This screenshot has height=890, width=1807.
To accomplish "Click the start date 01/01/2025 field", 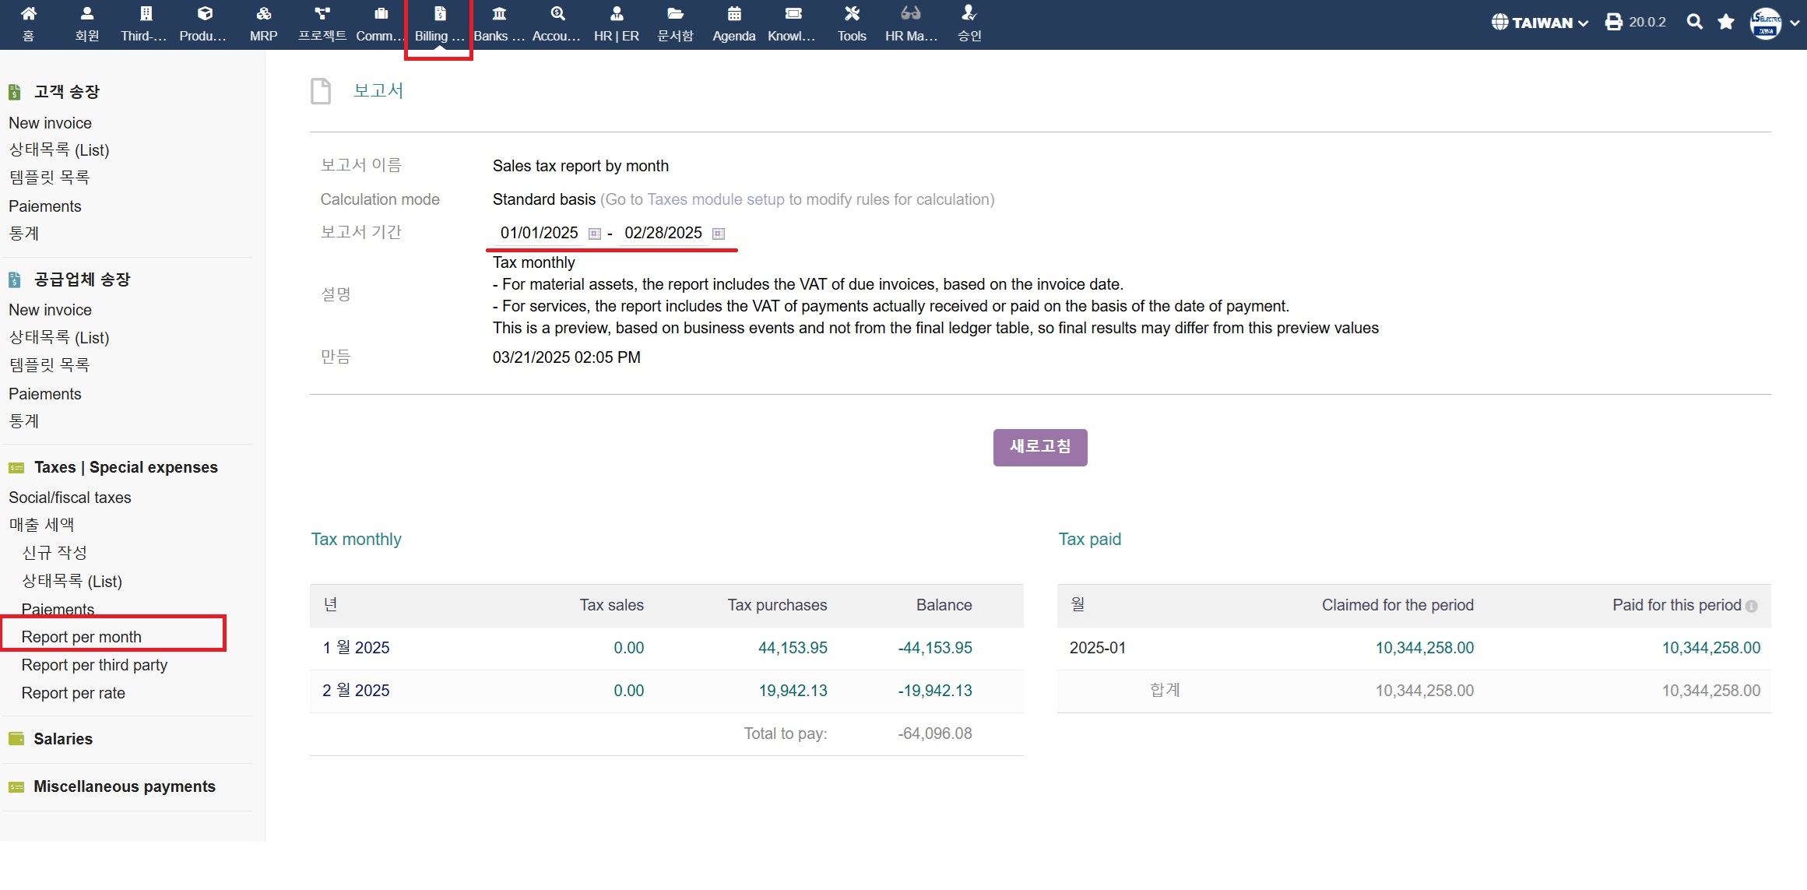I will pos(539,233).
